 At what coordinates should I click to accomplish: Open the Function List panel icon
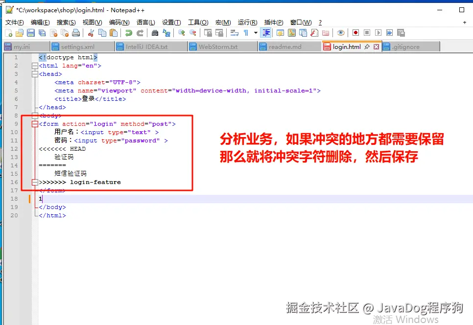(x=314, y=33)
